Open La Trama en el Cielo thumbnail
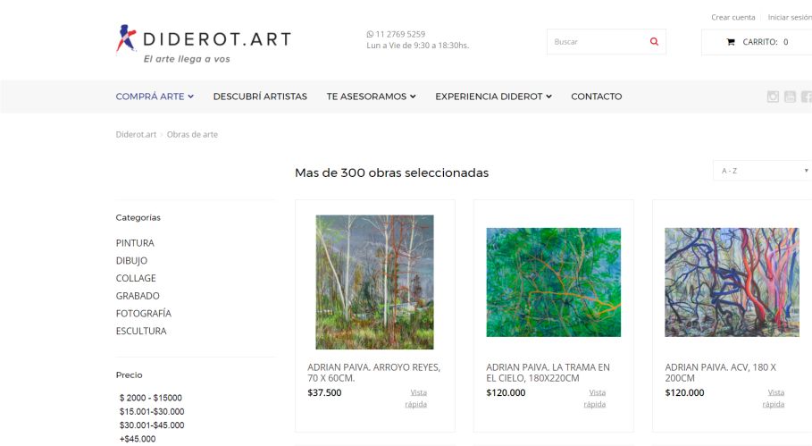812x446 pixels. pyautogui.click(x=553, y=282)
